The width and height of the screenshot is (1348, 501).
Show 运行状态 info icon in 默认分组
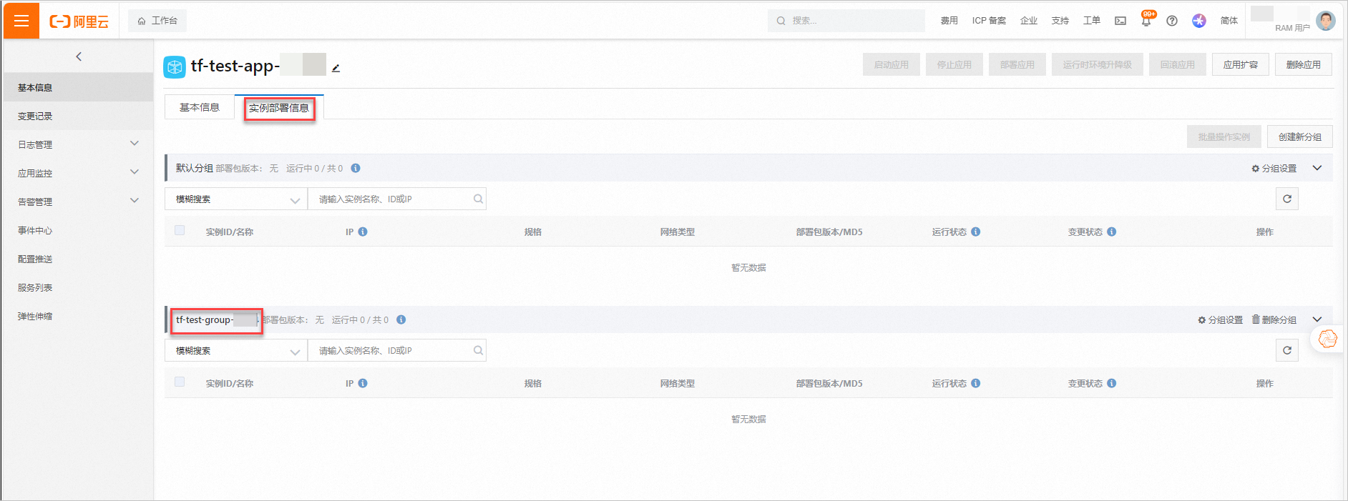pyautogui.click(x=976, y=232)
